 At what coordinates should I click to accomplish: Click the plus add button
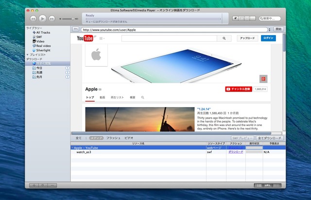(34, 185)
